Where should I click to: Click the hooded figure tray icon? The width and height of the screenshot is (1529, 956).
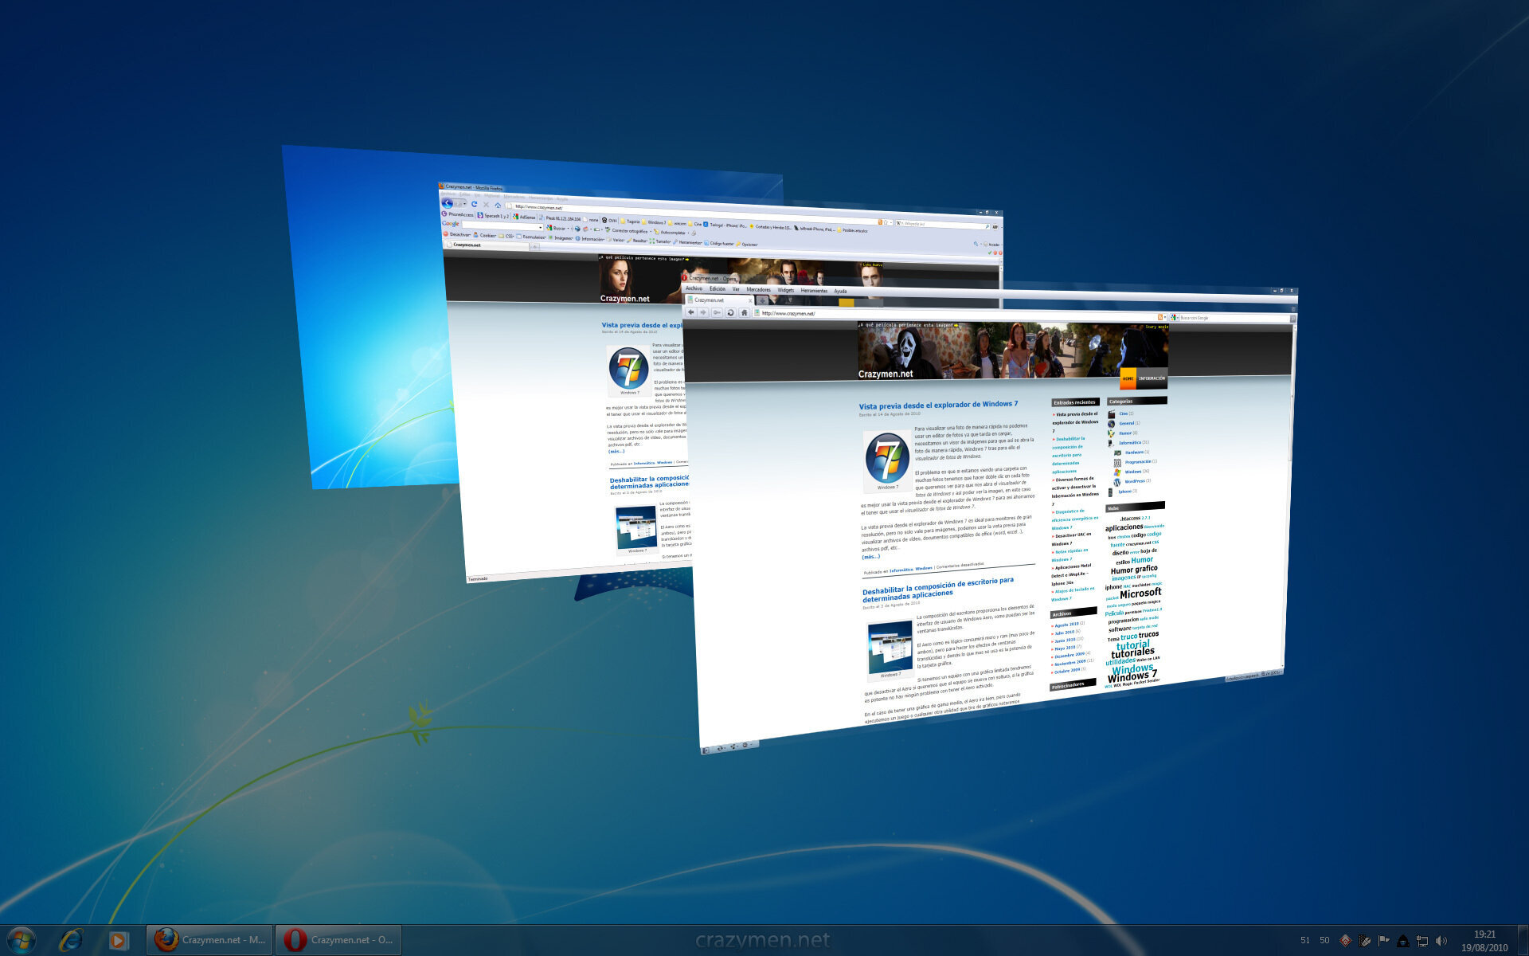point(1403,941)
